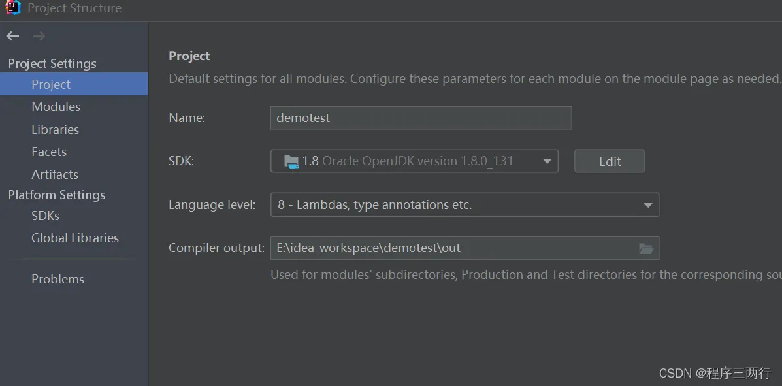This screenshot has height=386, width=782.
Task: Click the Compiler output path field
Action: click(464, 248)
